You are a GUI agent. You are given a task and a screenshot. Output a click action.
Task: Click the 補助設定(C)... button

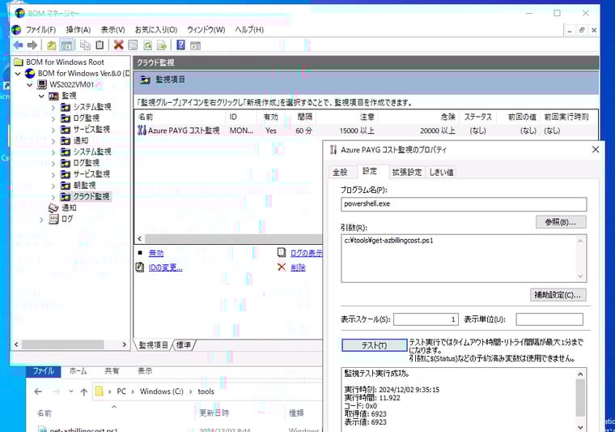tap(558, 295)
